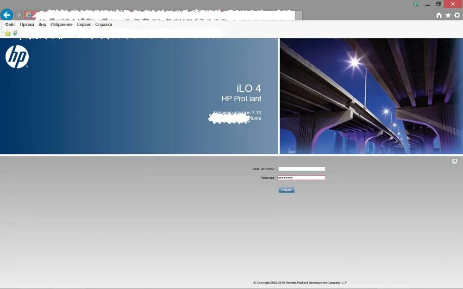Click the browser Back arrow button
The width and height of the screenshot is (463, 289).
[x=6, y=15]
